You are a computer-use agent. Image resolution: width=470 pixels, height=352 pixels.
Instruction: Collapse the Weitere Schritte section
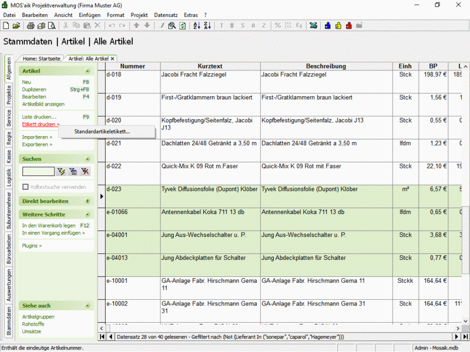coord(88,214)
